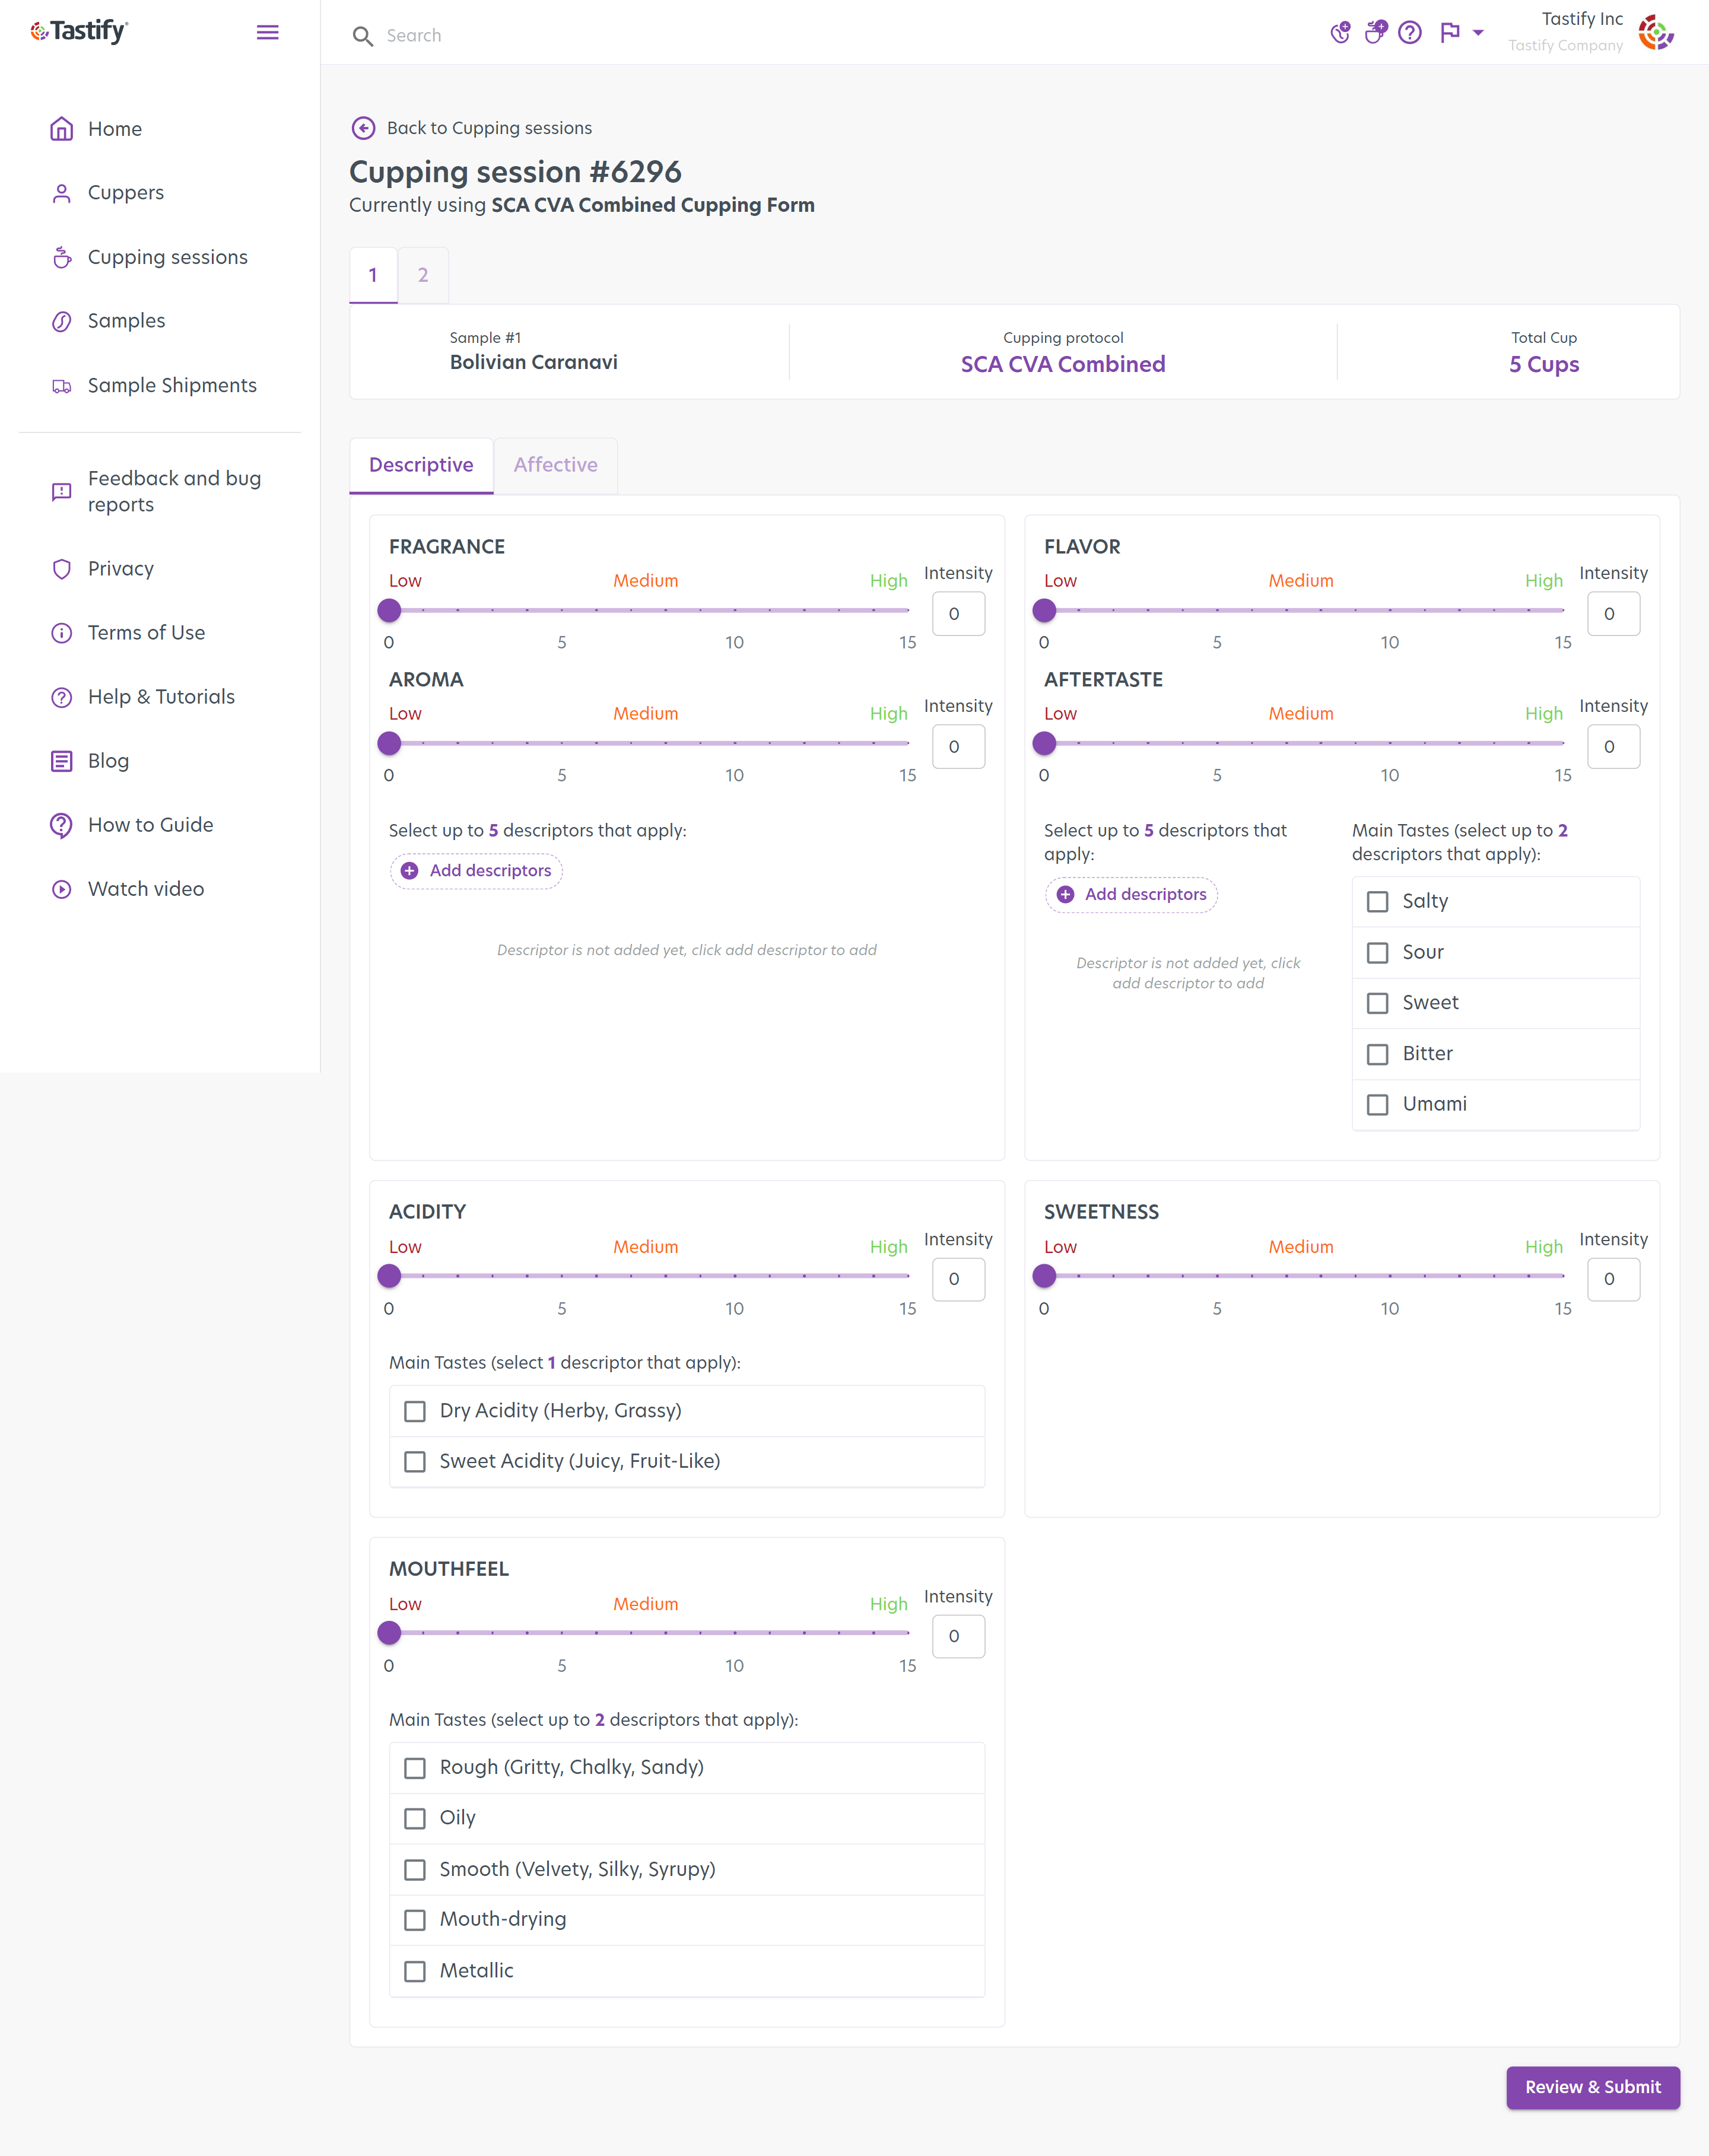Click the Acidity intensity slider handle

(x=389, y=1276)
